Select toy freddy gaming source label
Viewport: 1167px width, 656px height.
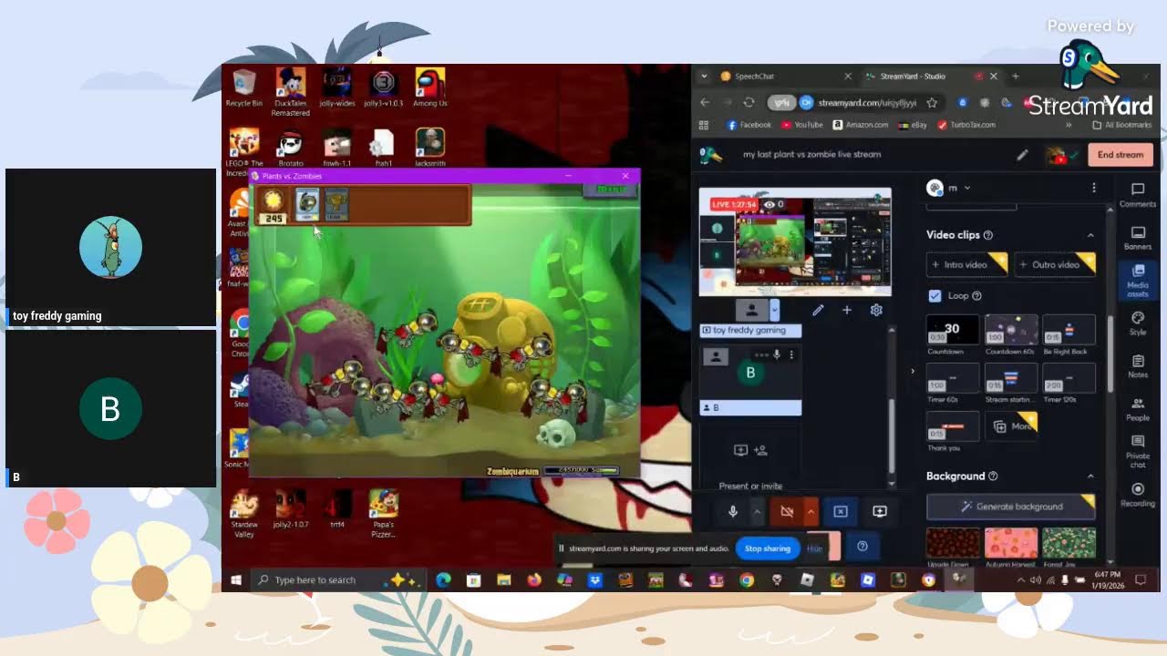tap(750, 330)
